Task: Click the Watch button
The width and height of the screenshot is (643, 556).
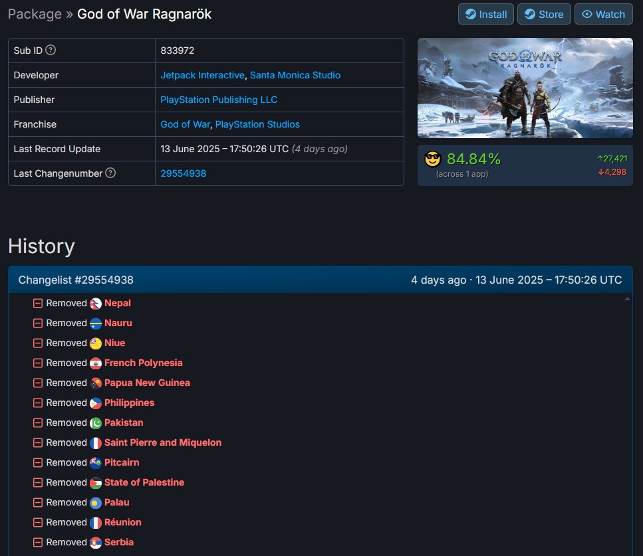Action: (604, 15)
